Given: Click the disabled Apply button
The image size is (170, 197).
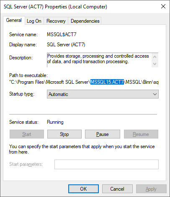Looking at the screenshot, I should [x=151, y=189].
